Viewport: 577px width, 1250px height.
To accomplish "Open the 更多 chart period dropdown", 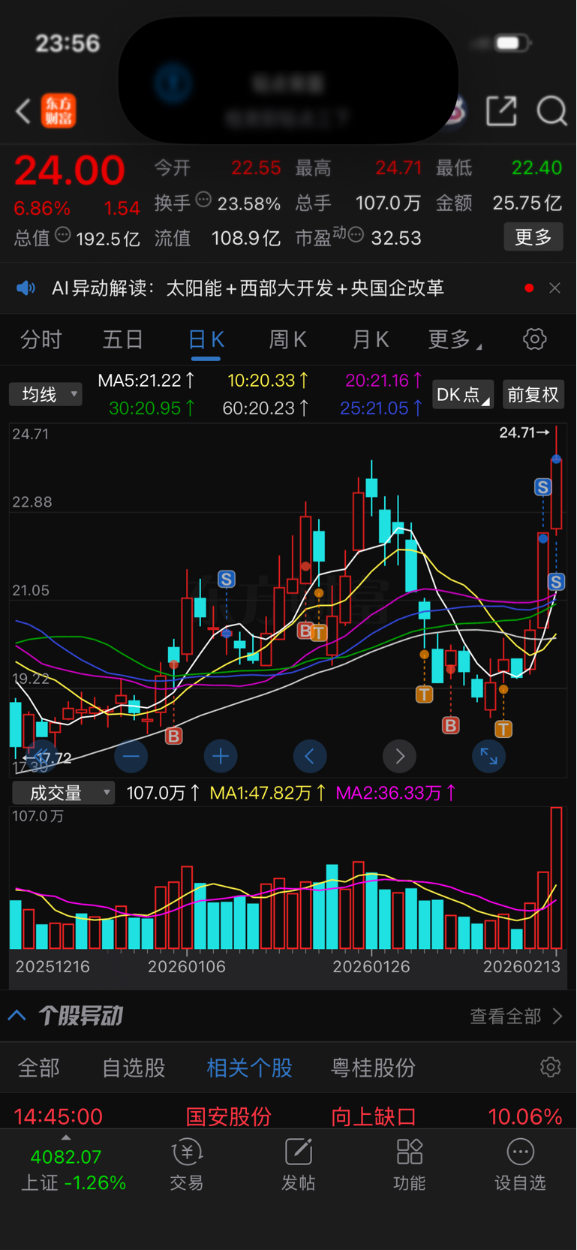I will tap(455, 340).
